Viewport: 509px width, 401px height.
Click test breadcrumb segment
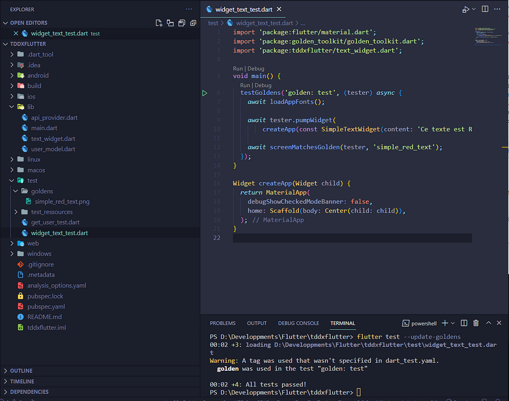[213, 23]
